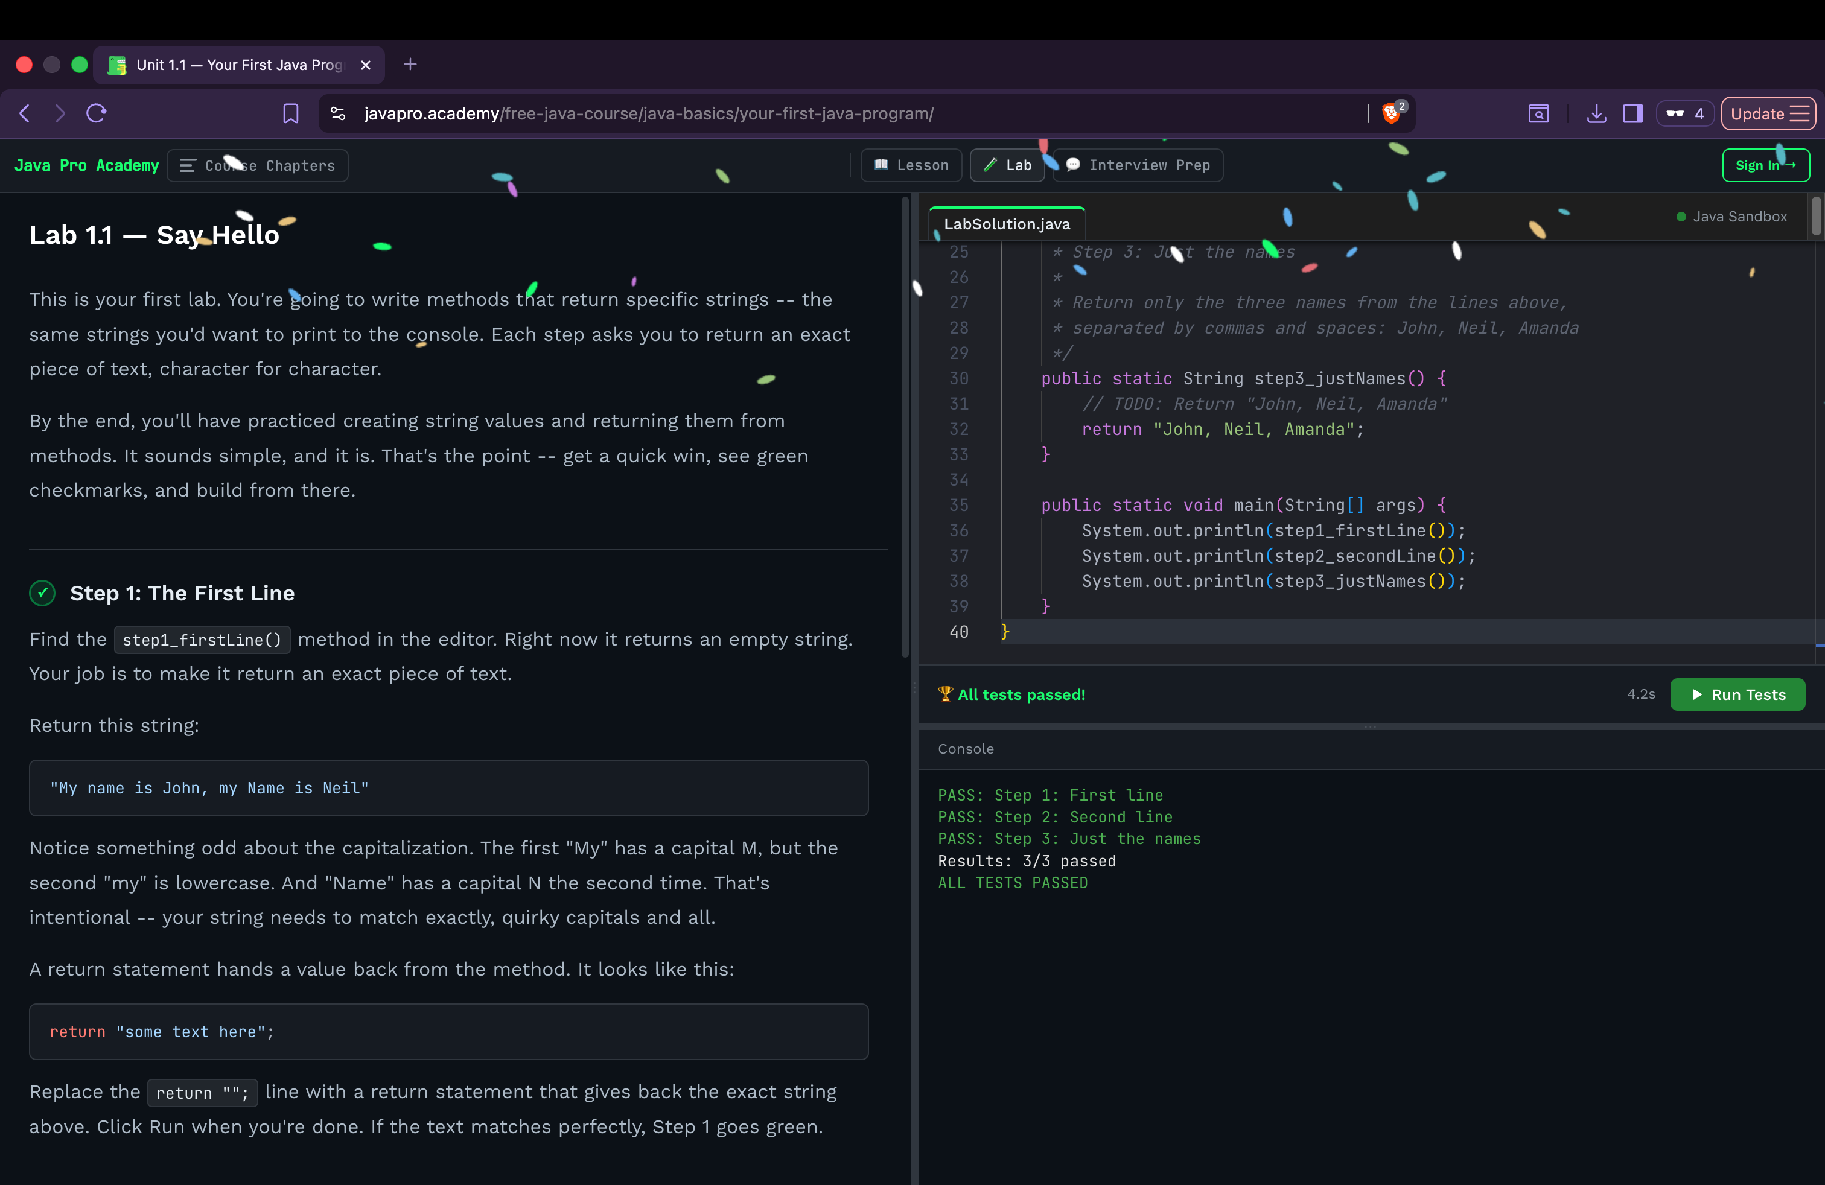Click the trophy icon beside All tests passed
The width and height of the screenshot is (1825, 1185).
(944, 694)
